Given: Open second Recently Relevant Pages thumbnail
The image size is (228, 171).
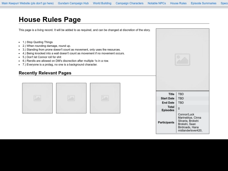Looking at the screenshot, I should pos(71,98).
